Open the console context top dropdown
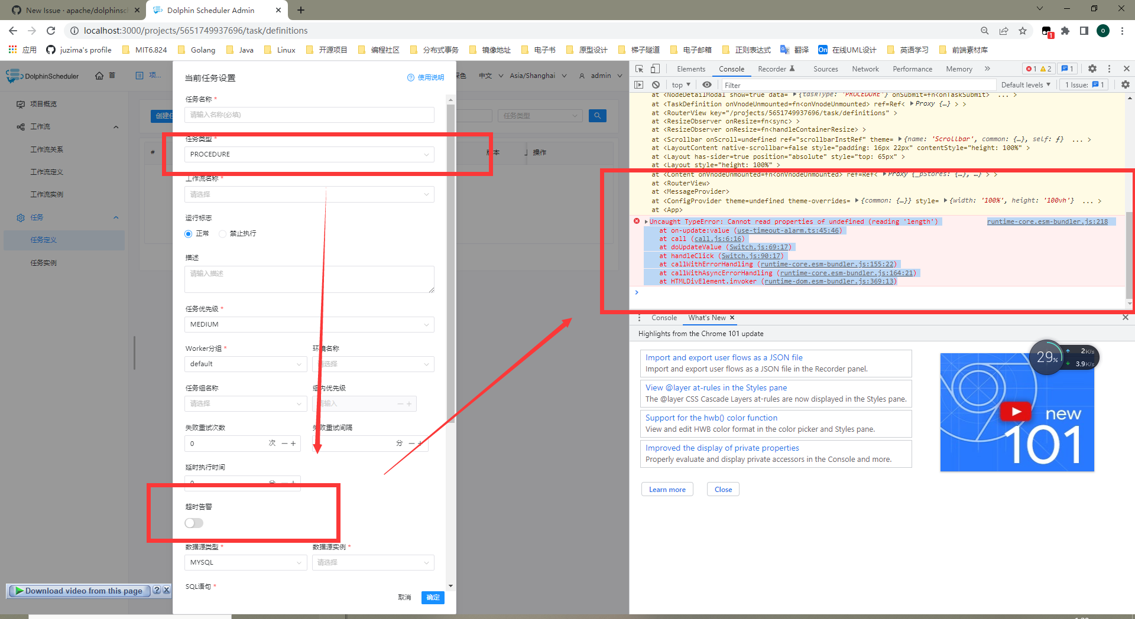 (681, 85)
